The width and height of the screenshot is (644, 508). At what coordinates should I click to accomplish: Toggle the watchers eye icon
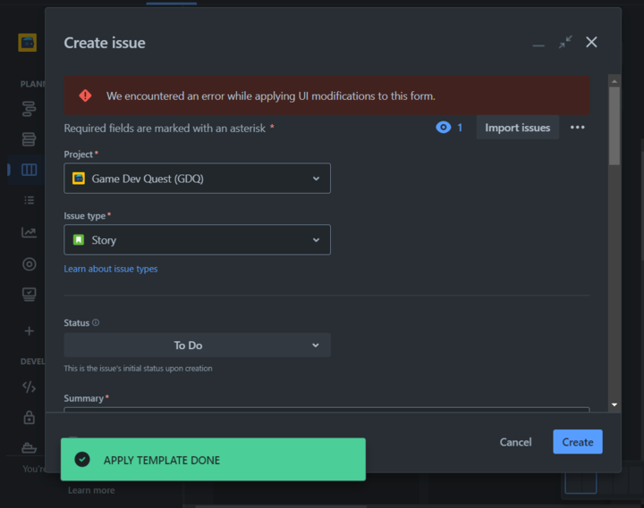(x=443, y=128)
